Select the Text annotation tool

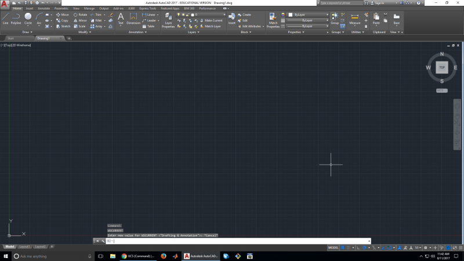click(x=121, y=19)
